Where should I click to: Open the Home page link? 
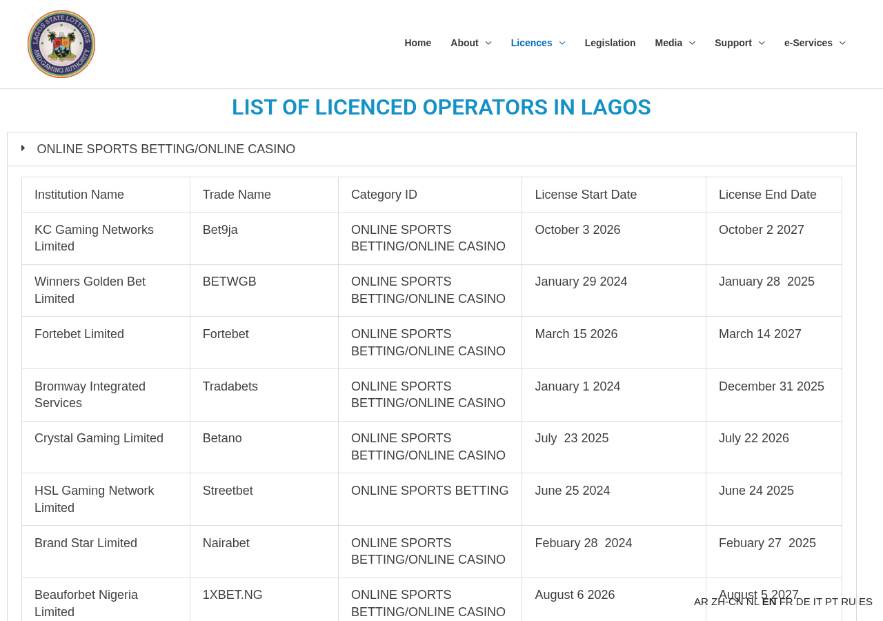(x=418, y=43)
